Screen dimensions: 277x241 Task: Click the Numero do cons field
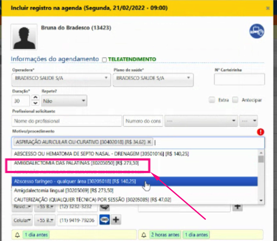coord(143,121)
